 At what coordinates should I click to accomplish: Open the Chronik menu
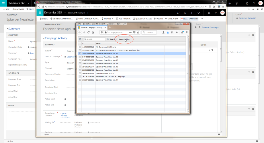point(102,24)
